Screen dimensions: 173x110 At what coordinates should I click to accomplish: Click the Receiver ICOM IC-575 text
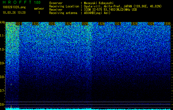coord(110,10)
